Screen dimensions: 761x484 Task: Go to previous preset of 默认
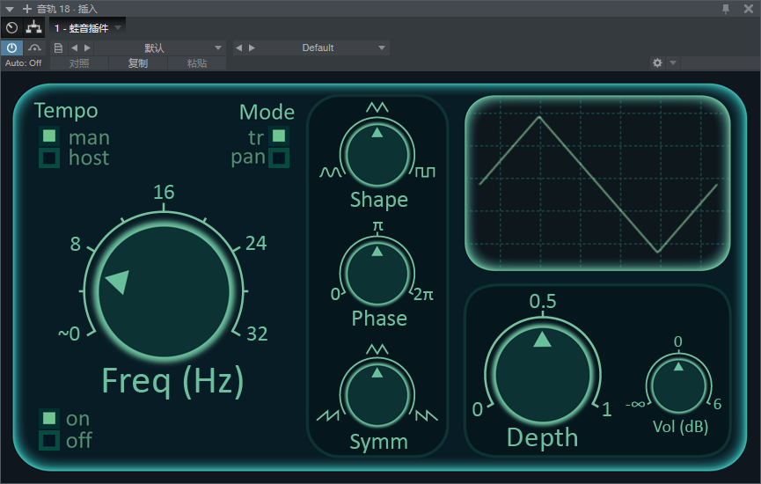[x=74, y=48]
